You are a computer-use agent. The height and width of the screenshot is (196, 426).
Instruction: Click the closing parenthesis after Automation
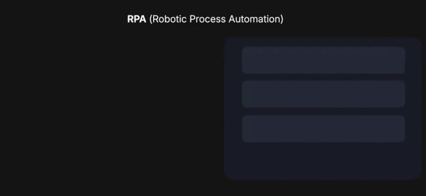(282, 20)
